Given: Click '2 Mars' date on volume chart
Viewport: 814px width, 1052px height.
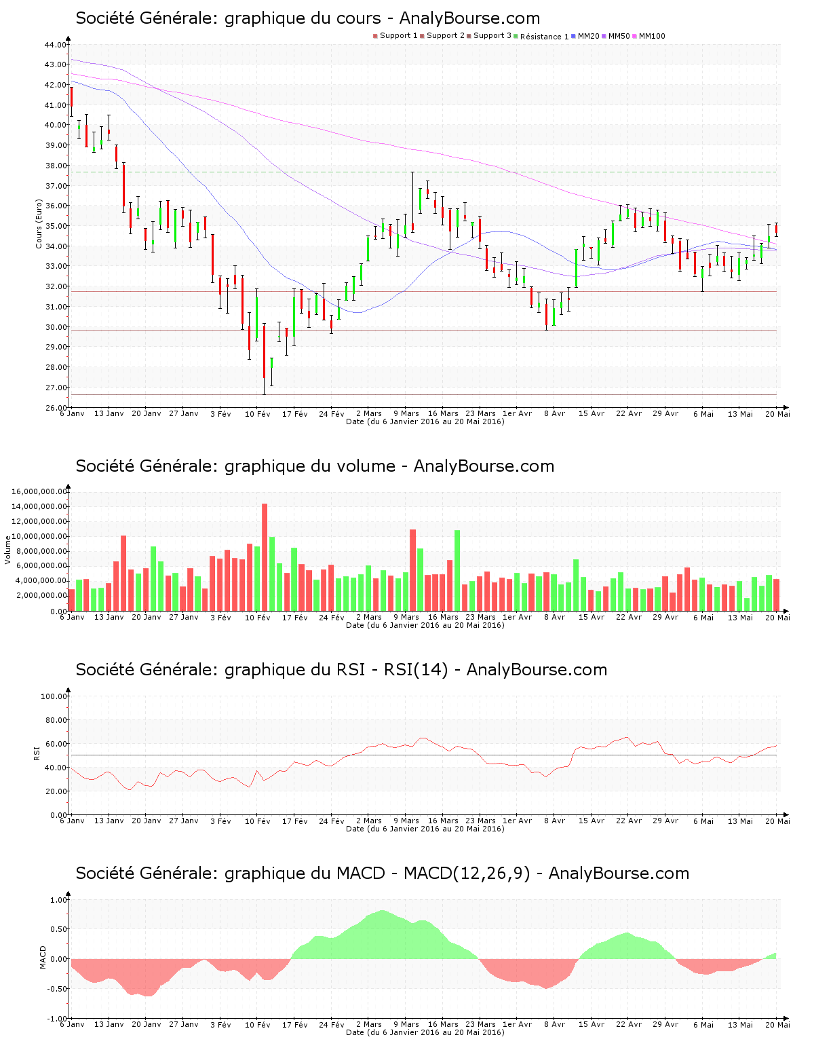Looking at the screenshot, I should (369, 617).
